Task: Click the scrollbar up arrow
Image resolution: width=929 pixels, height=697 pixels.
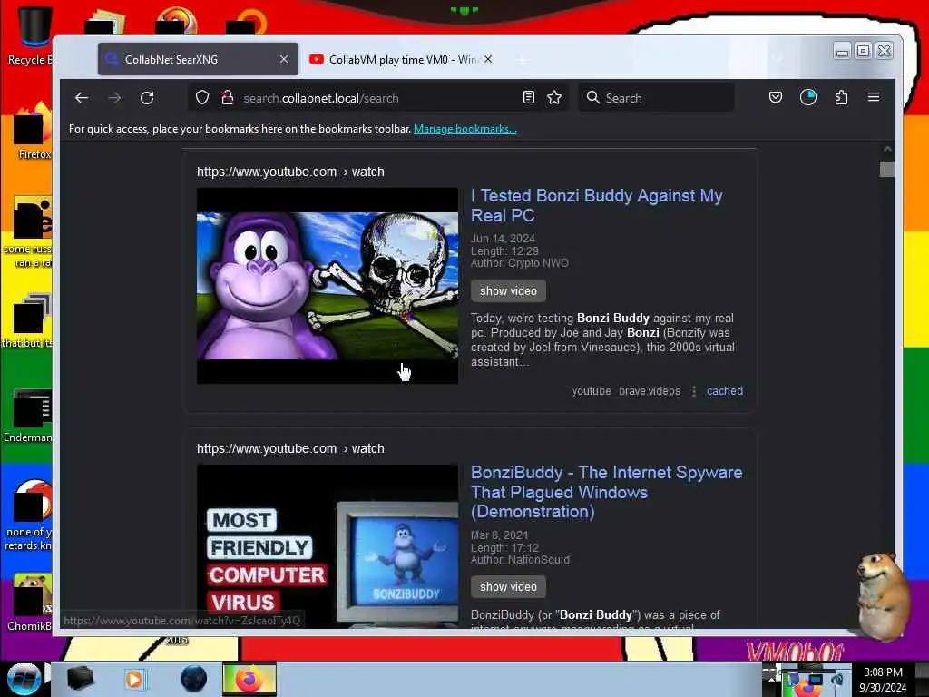Action: coord(887,150)
